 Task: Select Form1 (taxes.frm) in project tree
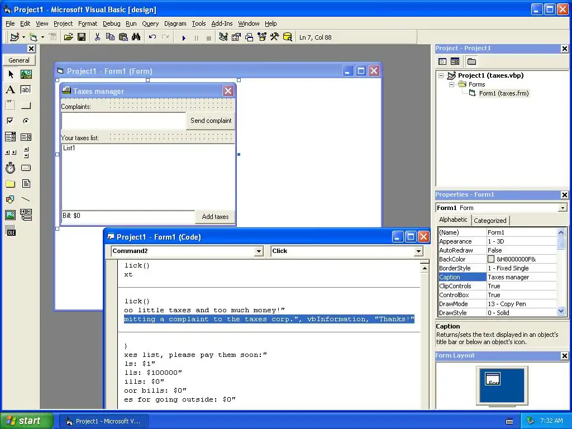pos(503,93)
